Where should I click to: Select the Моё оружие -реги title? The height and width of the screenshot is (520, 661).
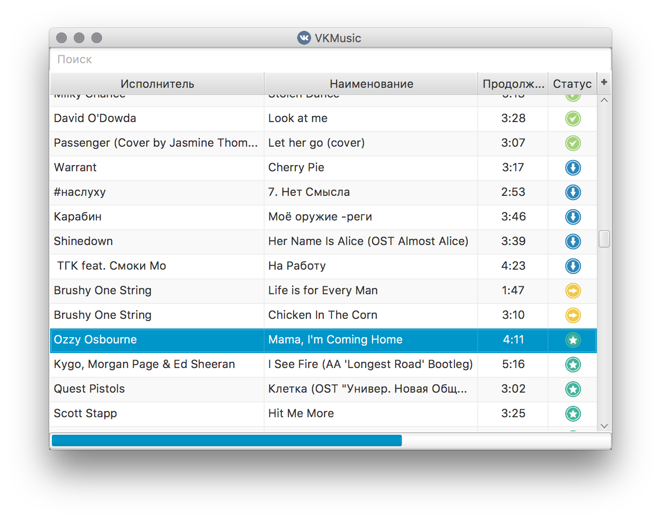click(x=371, y=217)
